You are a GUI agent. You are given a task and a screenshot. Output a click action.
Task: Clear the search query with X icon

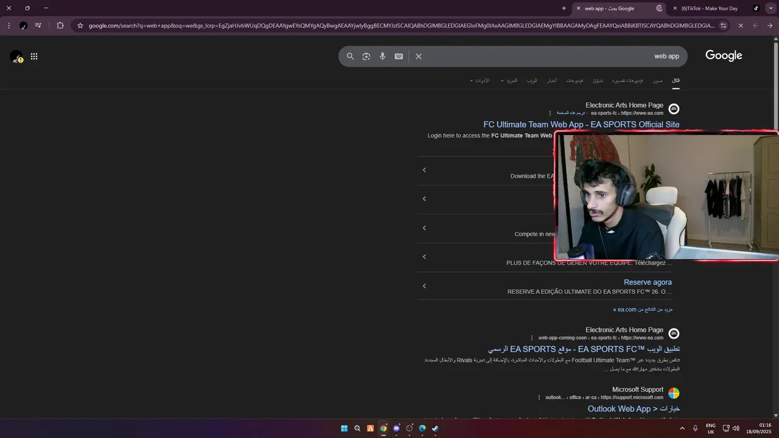click(x=419, y=56)
